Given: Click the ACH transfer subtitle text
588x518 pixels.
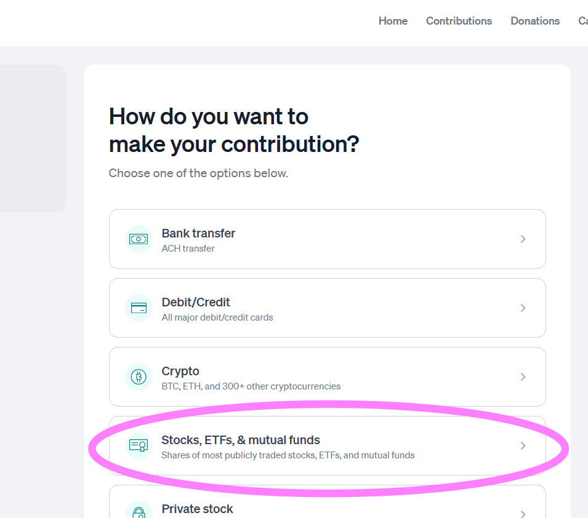Looking at the screenshot, I should click(188, 249).
